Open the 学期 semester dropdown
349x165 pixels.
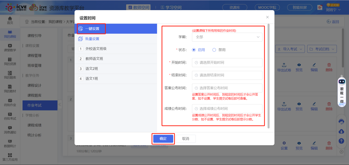(227, 37)
